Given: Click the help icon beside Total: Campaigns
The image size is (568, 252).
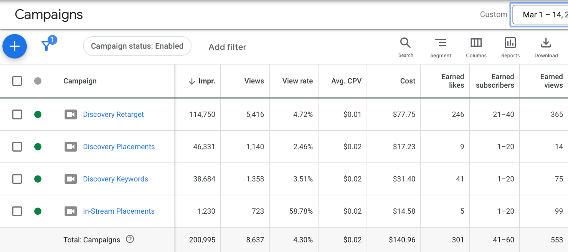Looking at the screenshot, I should point(130,239).
